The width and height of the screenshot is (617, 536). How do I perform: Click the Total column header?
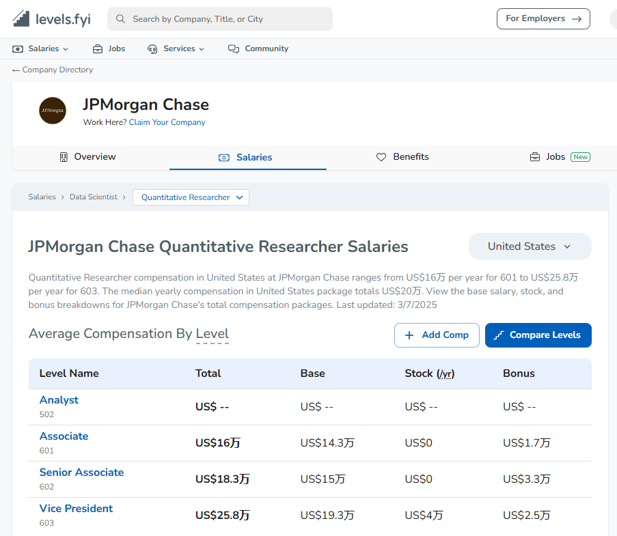coord(208,373)
